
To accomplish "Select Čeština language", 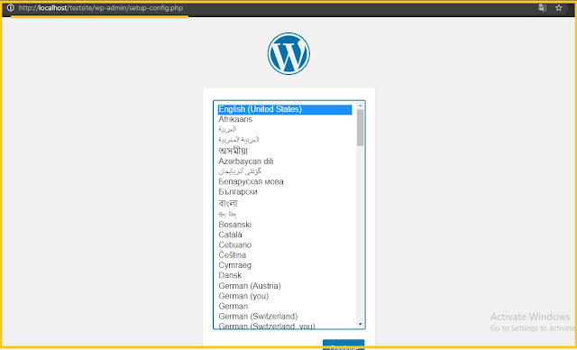I will [233, 254].
